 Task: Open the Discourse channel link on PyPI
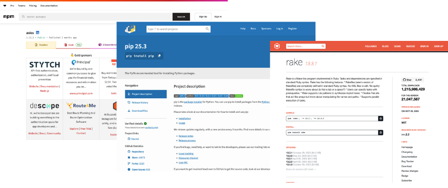(x=188, y=158)
